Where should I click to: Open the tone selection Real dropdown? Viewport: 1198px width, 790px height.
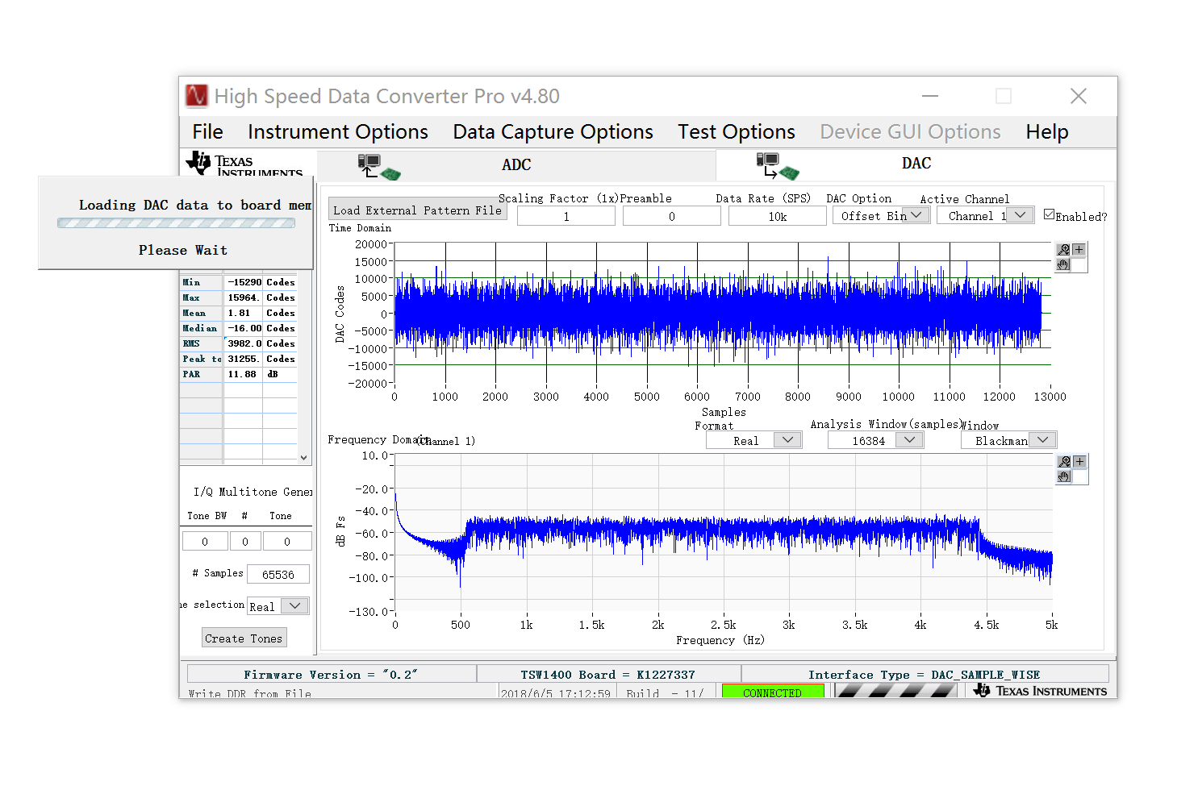(278, 606)
